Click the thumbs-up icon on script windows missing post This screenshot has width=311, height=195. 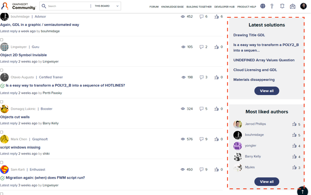(x=217, y=139)
